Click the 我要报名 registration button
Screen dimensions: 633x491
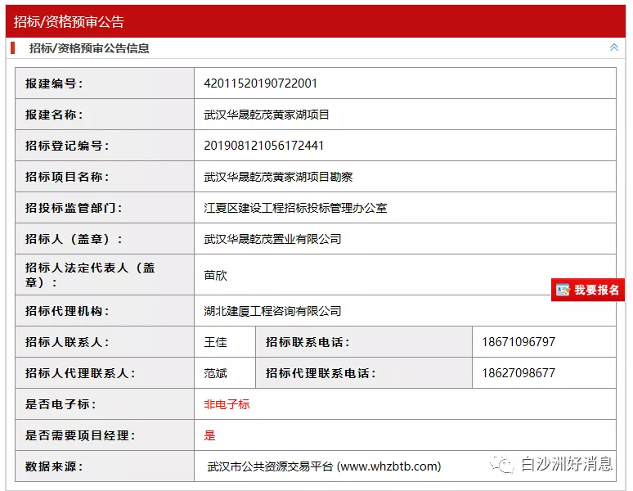click(x=596, y=290)
